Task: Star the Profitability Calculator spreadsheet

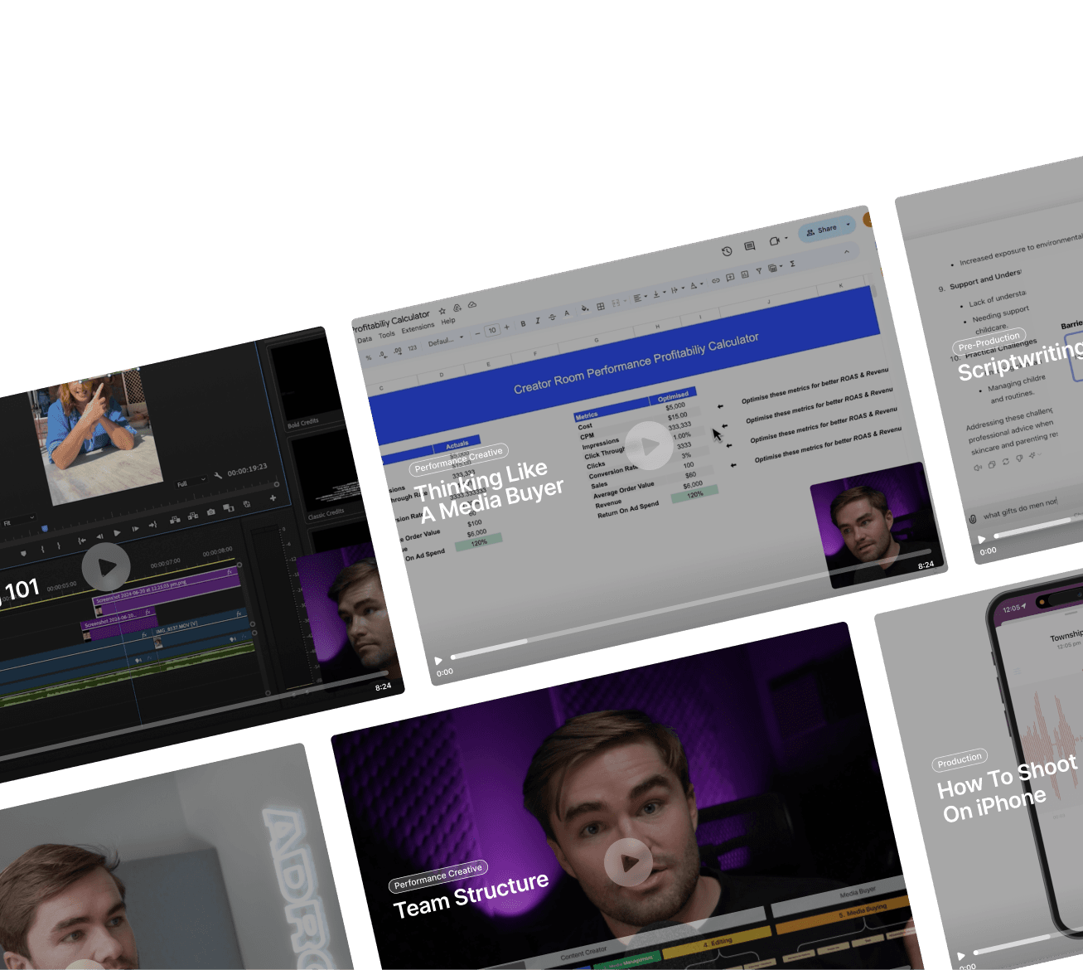Action: [x=442, y=311]
